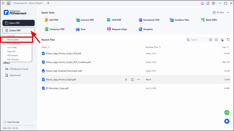Open the recent list settings icon
Screen dimensions: 234x131
[222, 40]
